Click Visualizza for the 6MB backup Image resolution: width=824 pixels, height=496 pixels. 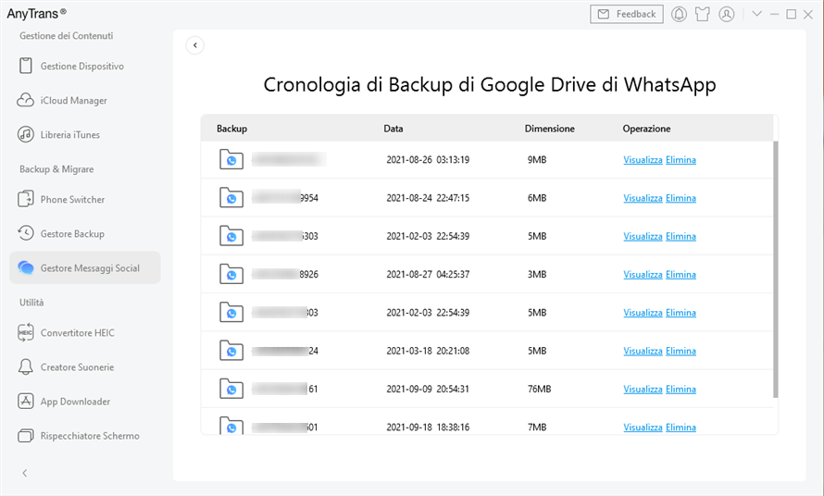[x=643, y=198]
